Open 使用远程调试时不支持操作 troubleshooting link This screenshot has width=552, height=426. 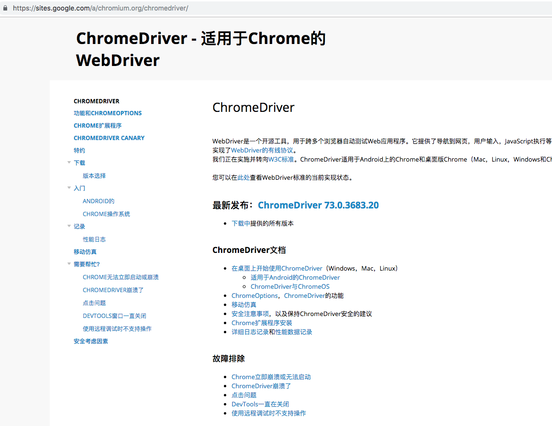[x=269, y=414]
